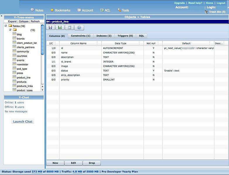Screen dimensions: 229x175
Task: Select the product_line table in the tree
Action: tap(23, 78)
